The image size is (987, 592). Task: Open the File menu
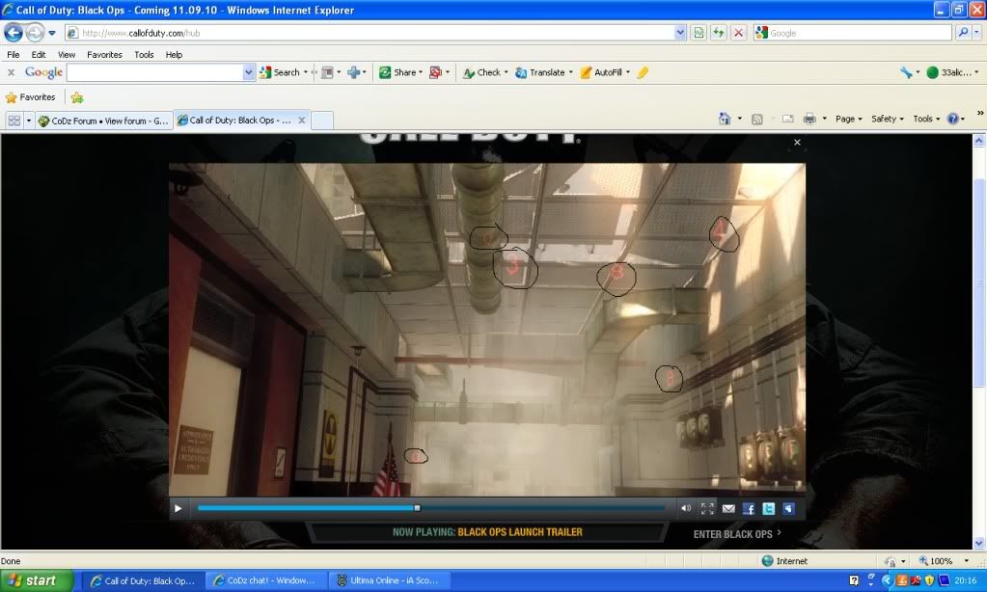coord(14,55)
